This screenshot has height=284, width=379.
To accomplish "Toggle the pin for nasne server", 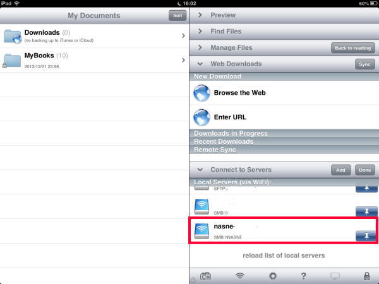I will (x=366, y=235).
